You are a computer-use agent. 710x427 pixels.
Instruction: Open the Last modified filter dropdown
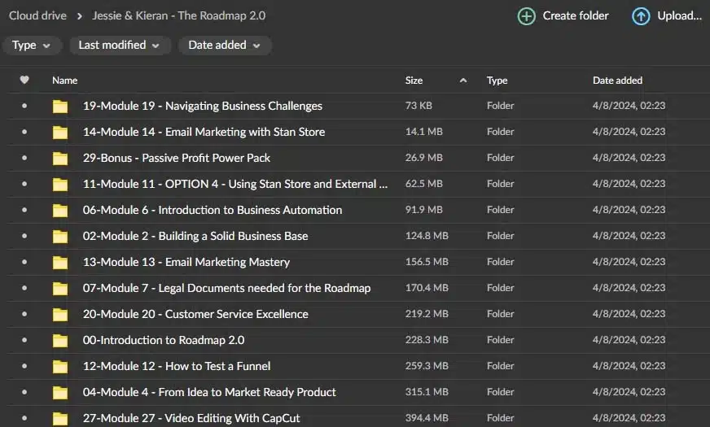(120, 46)
